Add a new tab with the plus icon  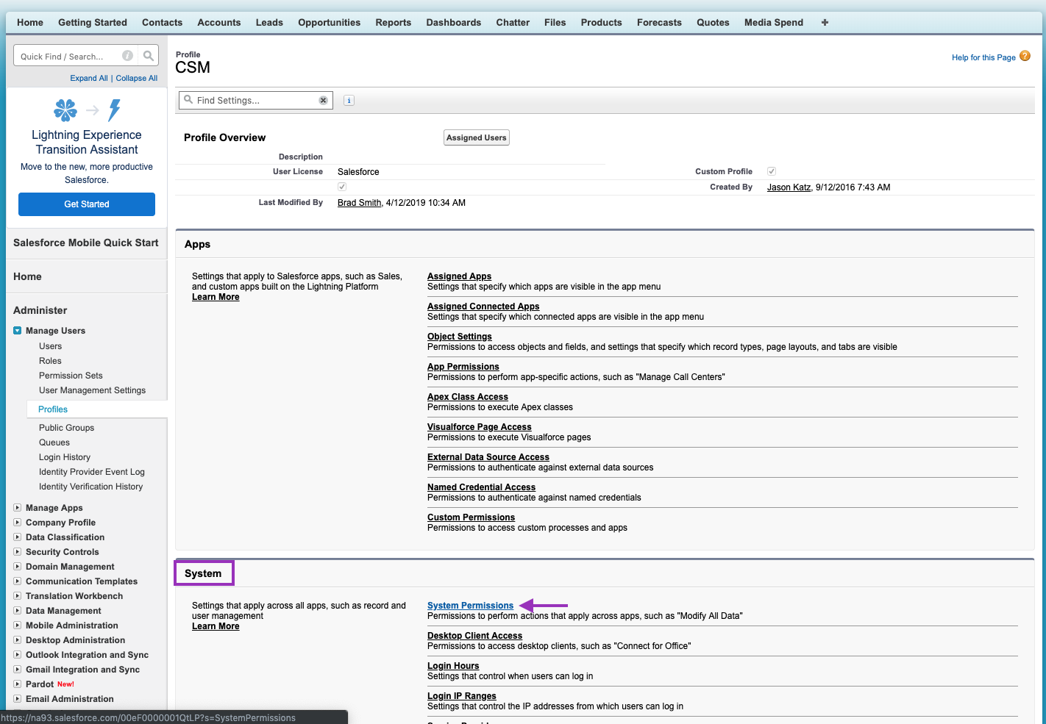pyautogui.click(x=825, y=23)
